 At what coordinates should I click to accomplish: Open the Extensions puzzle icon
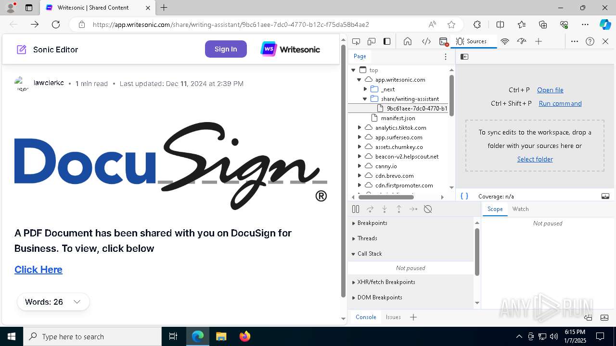[477, 25]
